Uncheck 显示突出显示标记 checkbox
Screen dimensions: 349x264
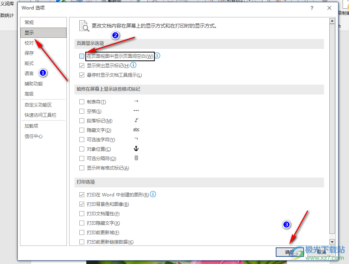click(82, 66)
